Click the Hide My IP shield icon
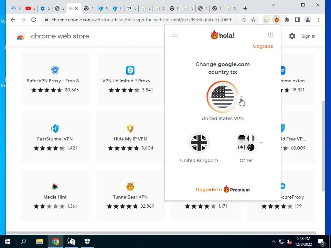 (x=130, y=128)
